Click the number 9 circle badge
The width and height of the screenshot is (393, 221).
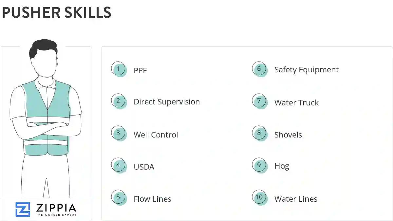[x=259, y=165]
